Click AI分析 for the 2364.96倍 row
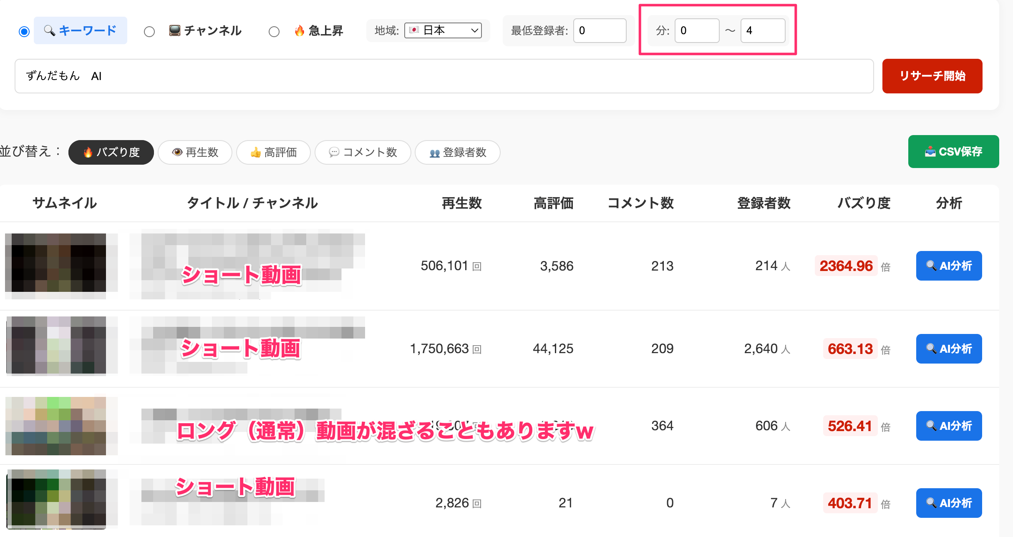Viewport: 1013px width, 537px height. tap(949, 266)
